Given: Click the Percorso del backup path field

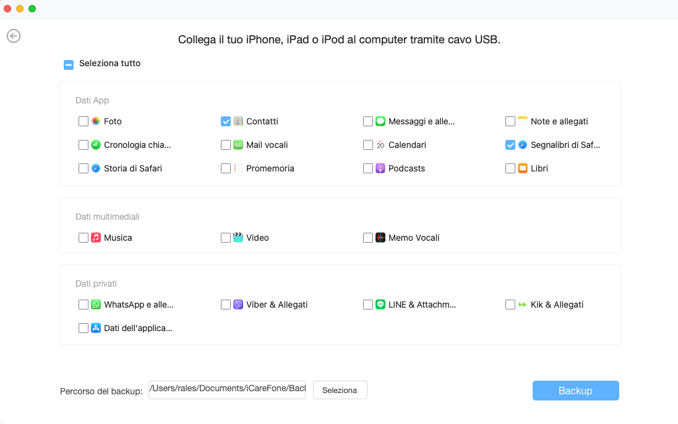Looking at the screenshot, I should [x=226, y=390].
